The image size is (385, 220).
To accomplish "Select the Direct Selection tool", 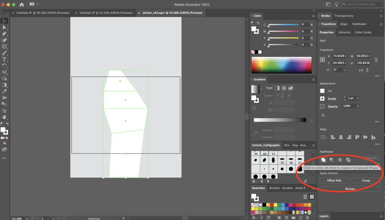I will click(x=4, y=27).
